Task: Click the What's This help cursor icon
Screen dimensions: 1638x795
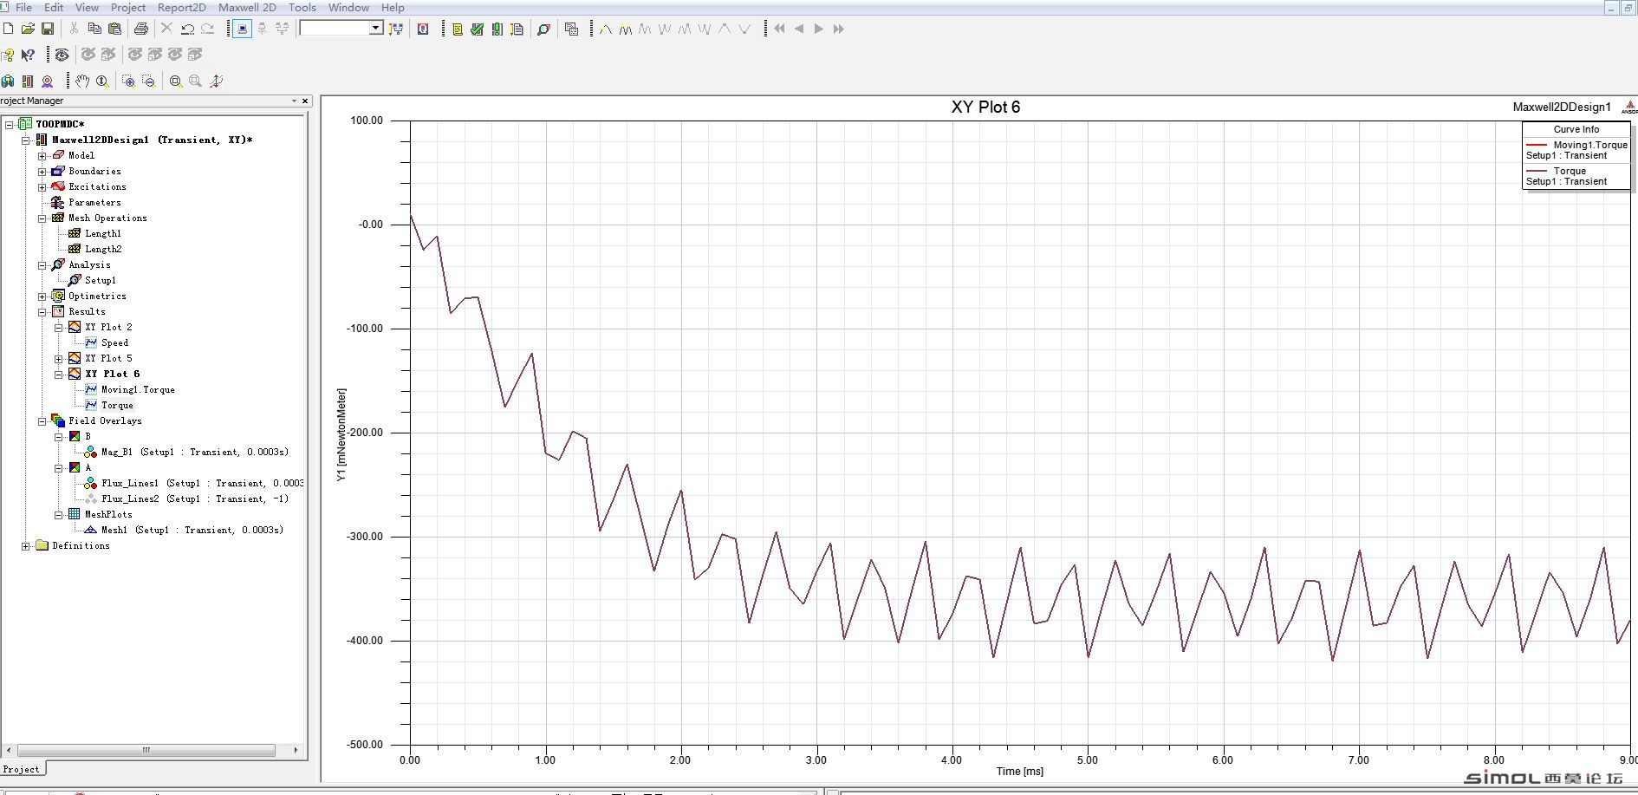Action: pos(28,55)
